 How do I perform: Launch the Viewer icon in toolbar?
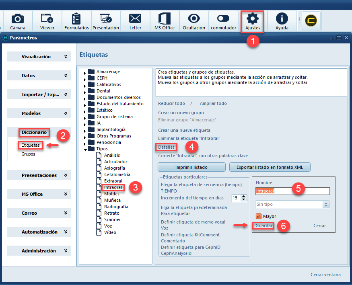(x=47, y=21)
